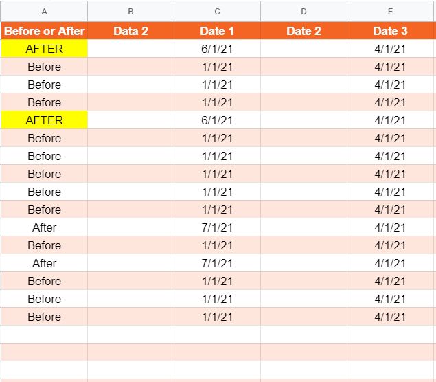This screenshot has width=436, height=382.
Task: Select the topmost yellow 'AFTER' cell
Action: tap(44, 49)
